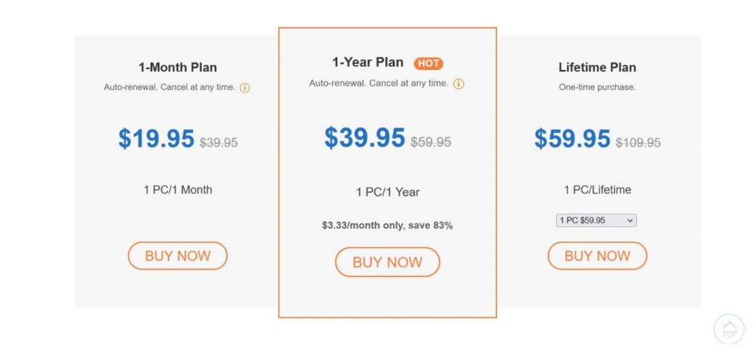Click the info icon under 1-Year Plan
Screen dimensions: 754x347
coord(459,84)
